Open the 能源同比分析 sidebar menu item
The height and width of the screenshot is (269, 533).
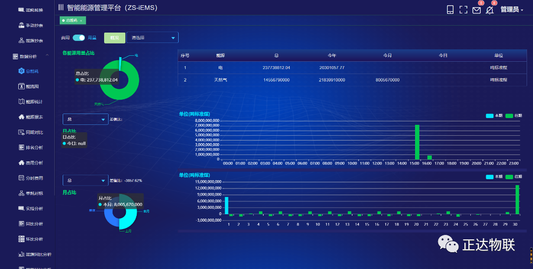point(35,254)
